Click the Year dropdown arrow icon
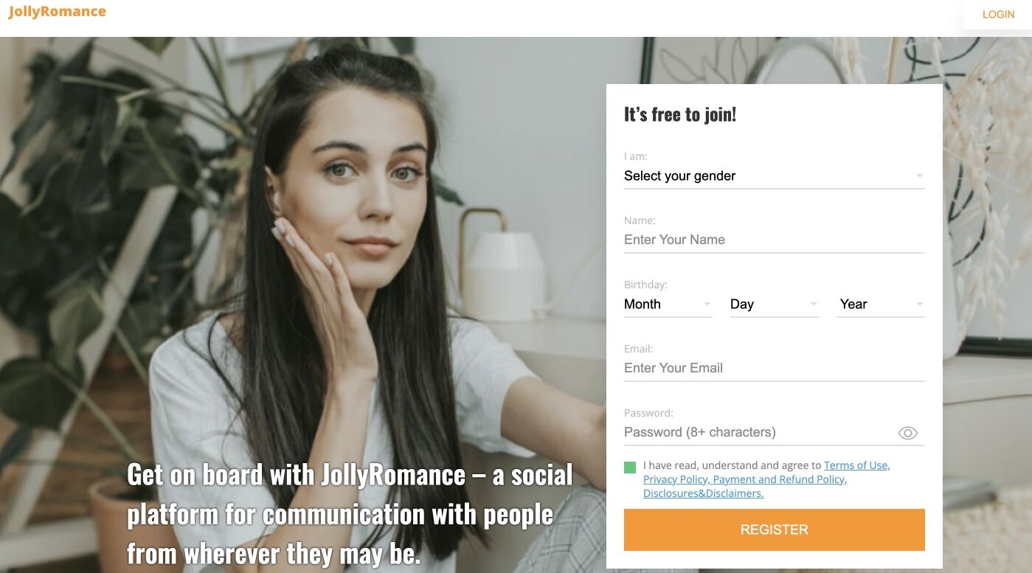 (920, 305)
